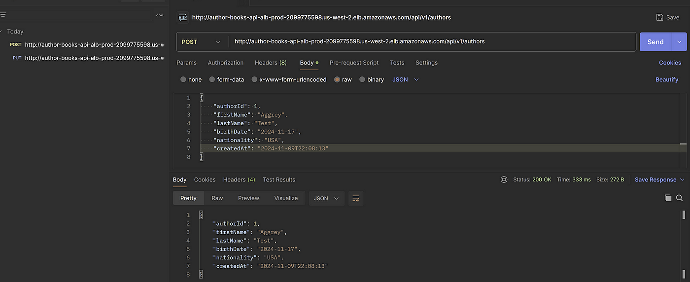Switch response view to Pretty
Image resolution: width=690 pixels, height=282 pixels.
pyautogui.click(x=188, y=198)
